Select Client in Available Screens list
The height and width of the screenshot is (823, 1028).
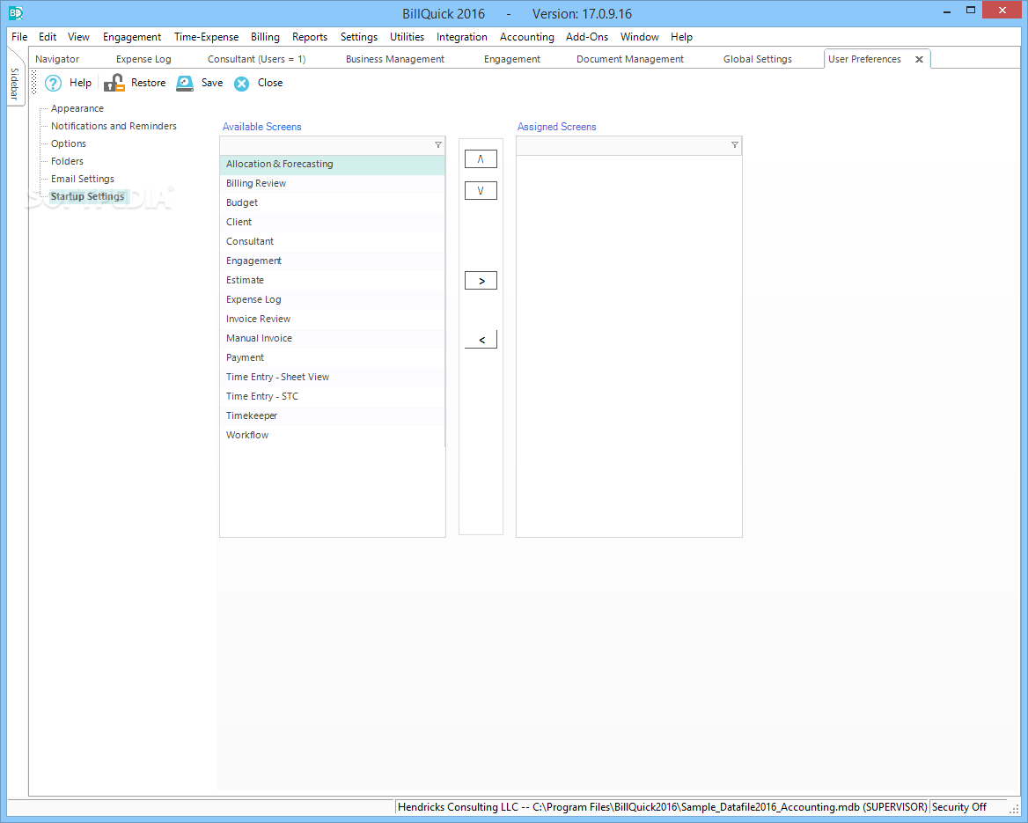tap(333, 223)
